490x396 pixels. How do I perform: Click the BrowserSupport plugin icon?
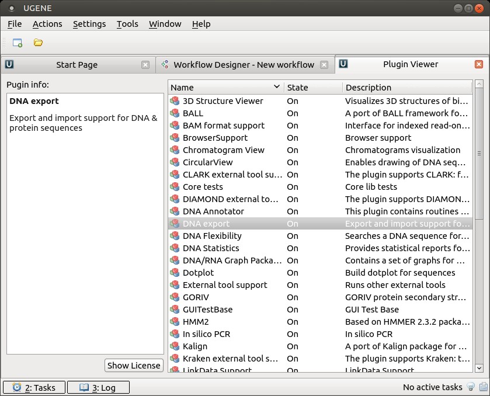pyautogui.click(x=175, y=137)
